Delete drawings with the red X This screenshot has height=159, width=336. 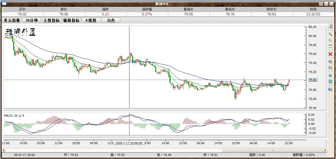tap(330, 54)
